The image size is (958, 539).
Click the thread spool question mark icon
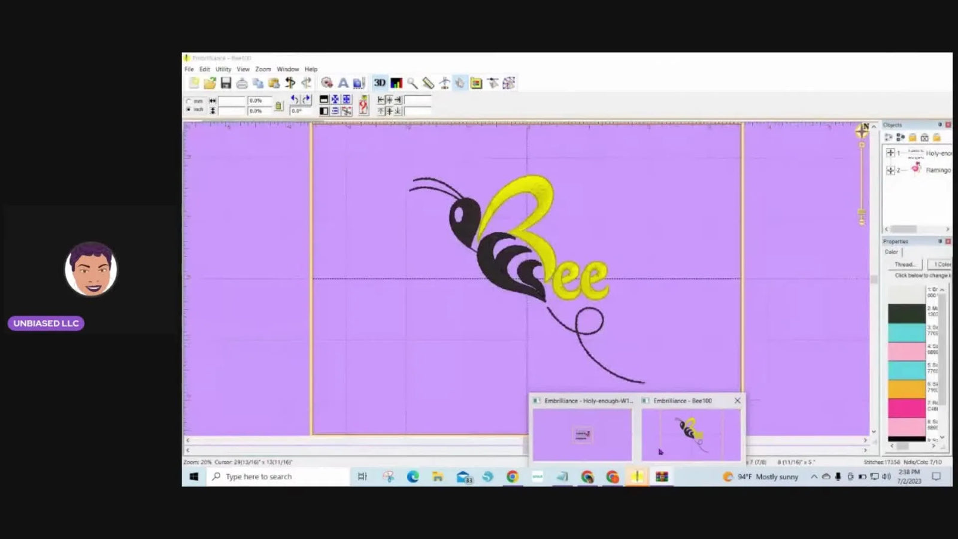[363, 105]
